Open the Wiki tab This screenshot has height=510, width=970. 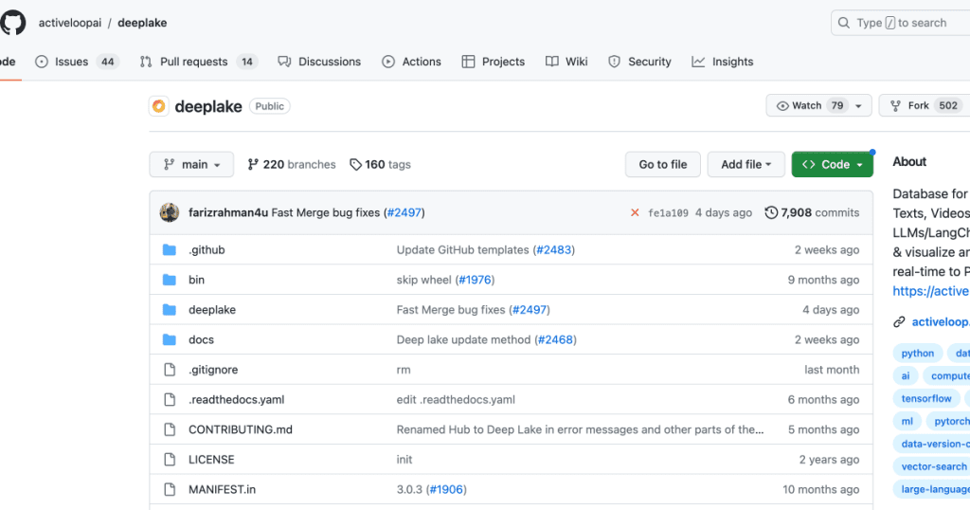click(566, 62)
